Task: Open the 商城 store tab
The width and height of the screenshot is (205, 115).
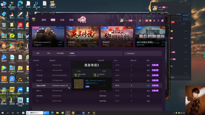Action: pyautogui.click(x=71, y=20)
